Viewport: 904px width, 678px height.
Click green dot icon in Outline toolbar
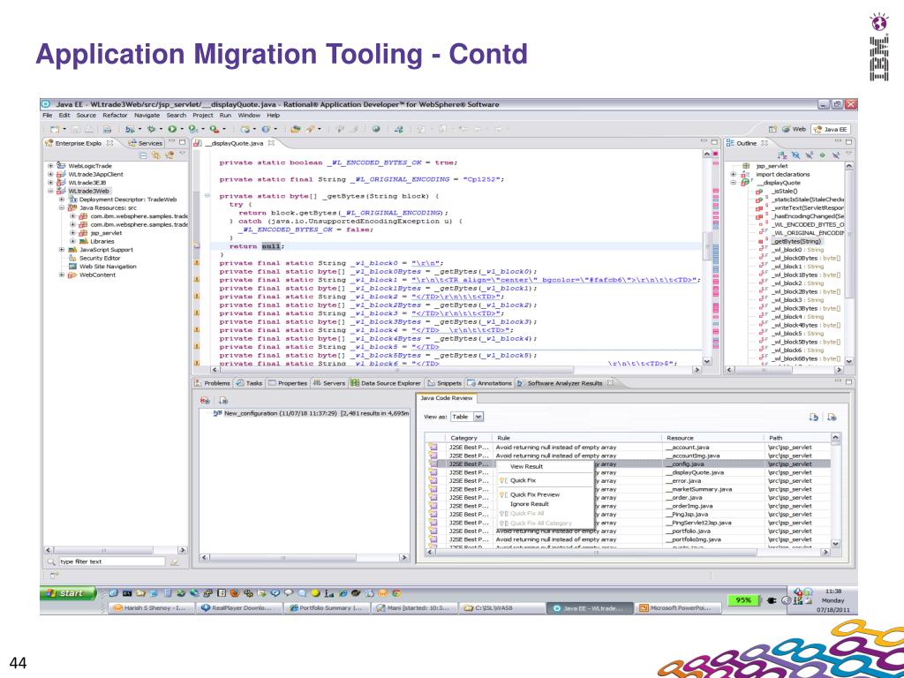(822, 154)
